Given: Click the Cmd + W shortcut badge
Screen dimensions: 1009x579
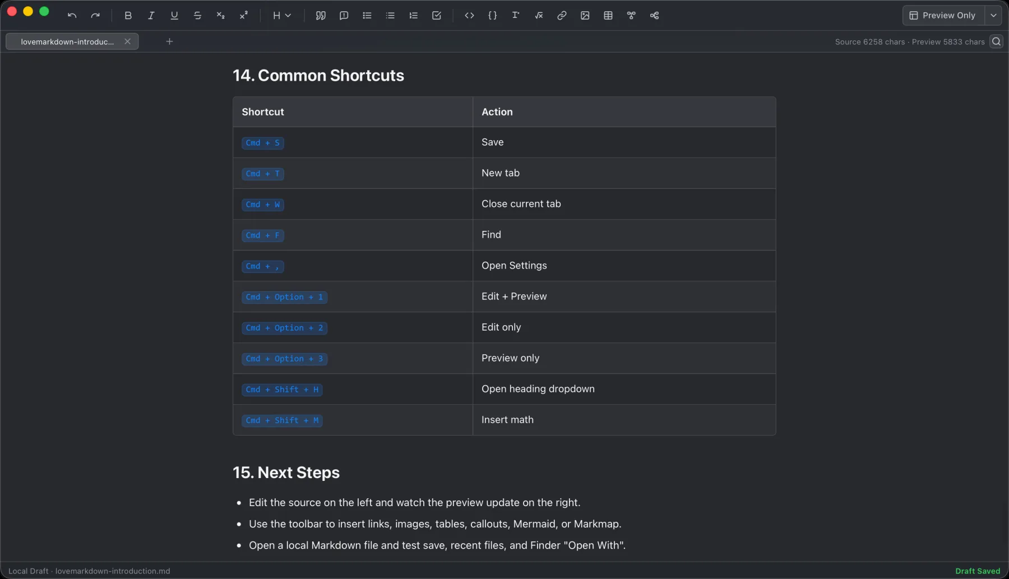Looking at the screenshot, I should coord(263,205).
